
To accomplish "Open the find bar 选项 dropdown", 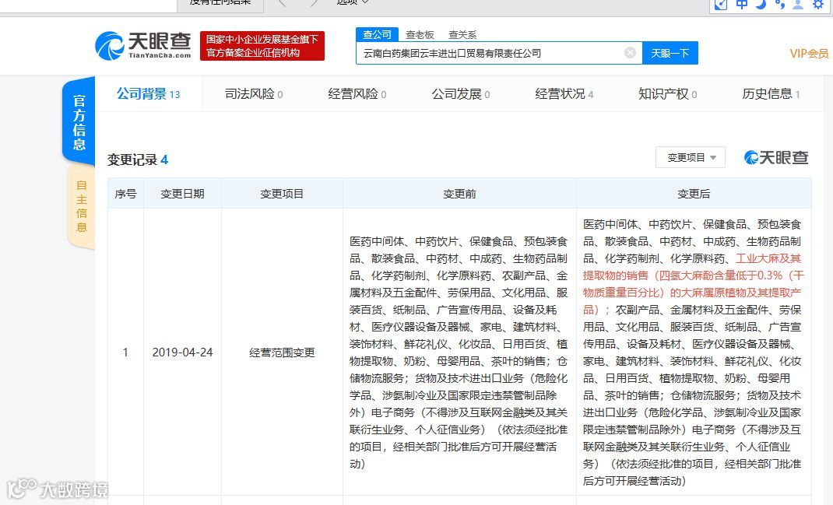I will (352, 2).
